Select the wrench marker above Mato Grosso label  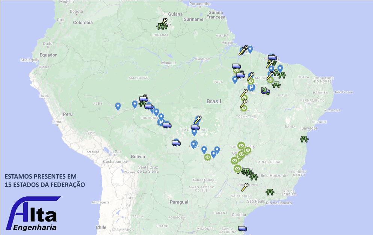pyautogui.click(x=198, y=119)
